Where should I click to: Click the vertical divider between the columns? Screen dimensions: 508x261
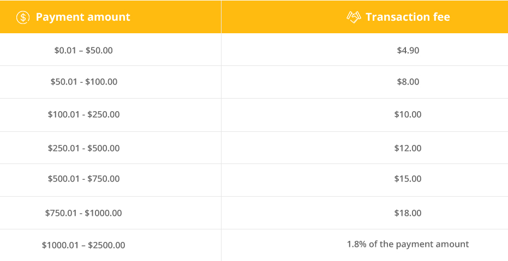221,131
